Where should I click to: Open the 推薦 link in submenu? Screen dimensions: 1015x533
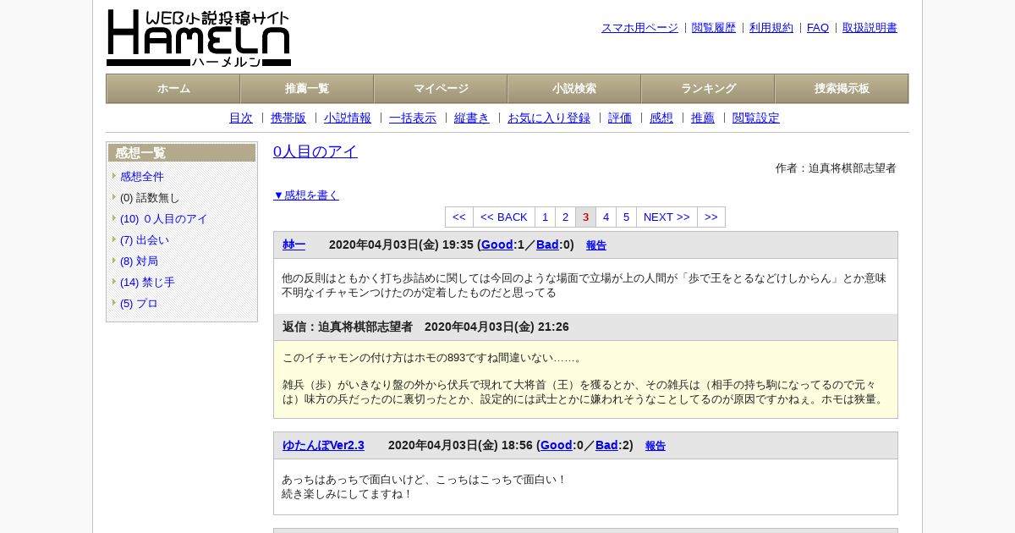(703, 118)
